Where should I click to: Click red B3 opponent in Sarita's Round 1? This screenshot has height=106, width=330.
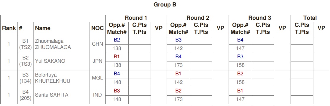click(x=117, y=91)
